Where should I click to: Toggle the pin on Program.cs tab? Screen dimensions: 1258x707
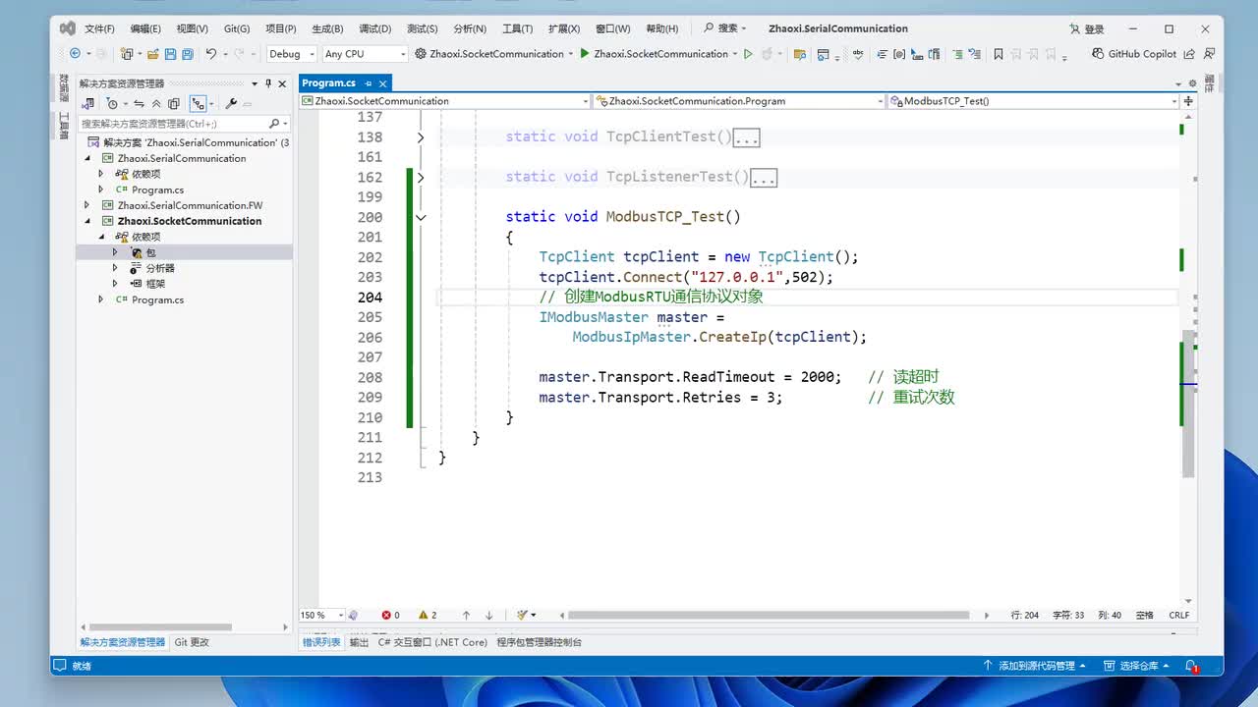pyautogui.click(x=369, y=83)
